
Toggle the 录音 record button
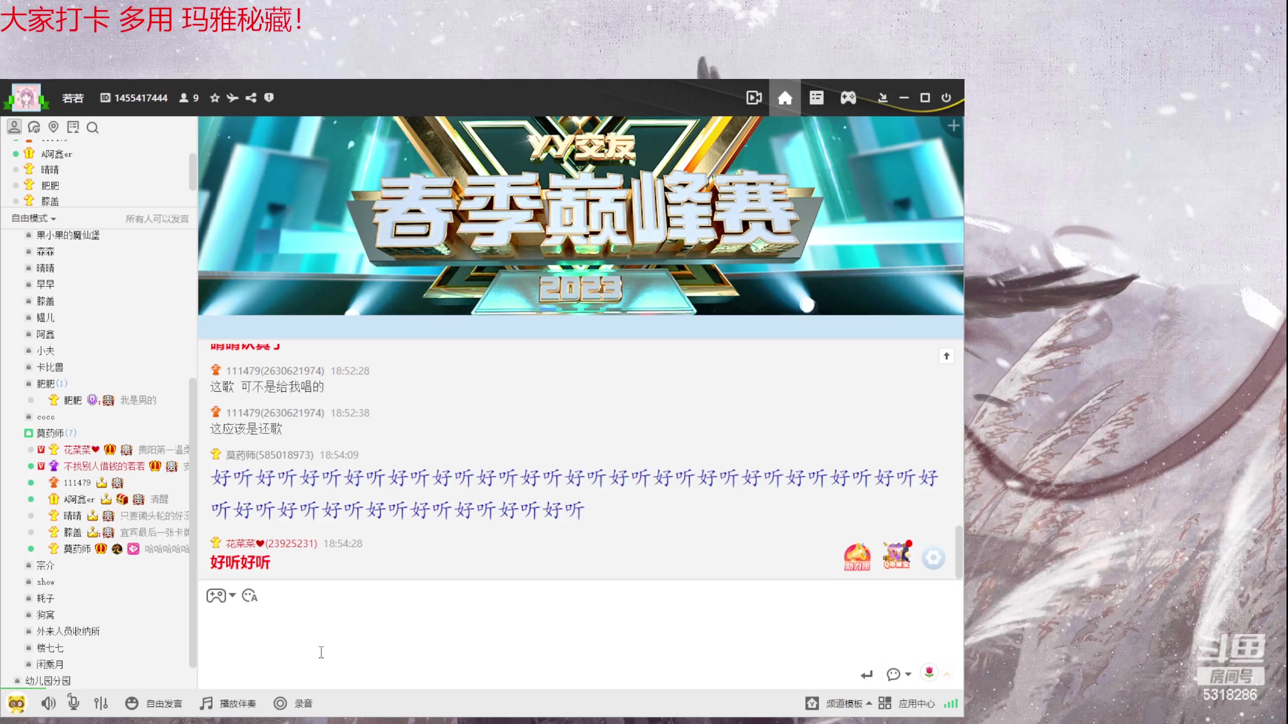click(x=293, y=703)
